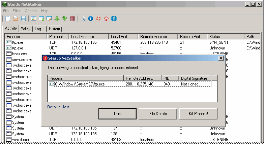The width and height of the screenshot is (264, 144).
Task: Click the lifebuoy help icon
Action: pyautogui.click(x=98, y=19)
